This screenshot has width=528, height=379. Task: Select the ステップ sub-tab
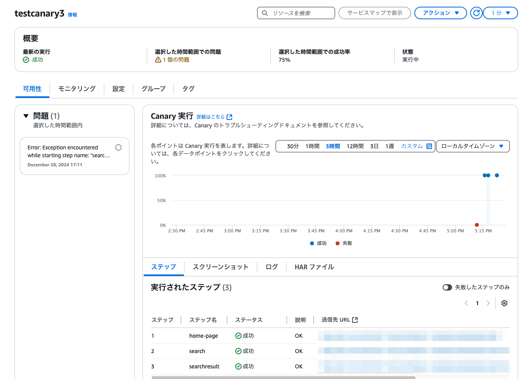[x=164, y=267]
